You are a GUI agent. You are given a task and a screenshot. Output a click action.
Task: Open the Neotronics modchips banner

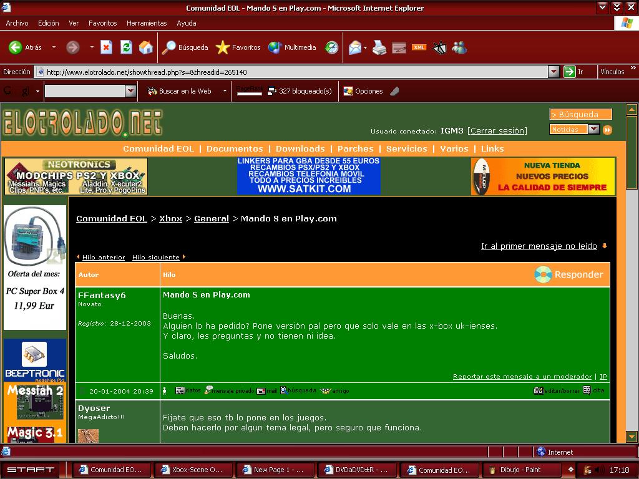(x=76, y=177)
